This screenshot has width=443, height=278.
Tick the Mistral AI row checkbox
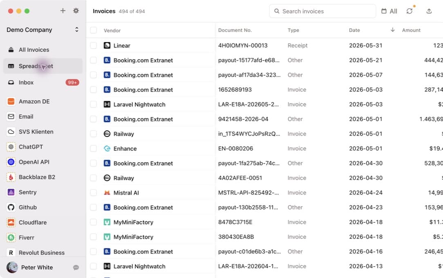coord(94,193)
